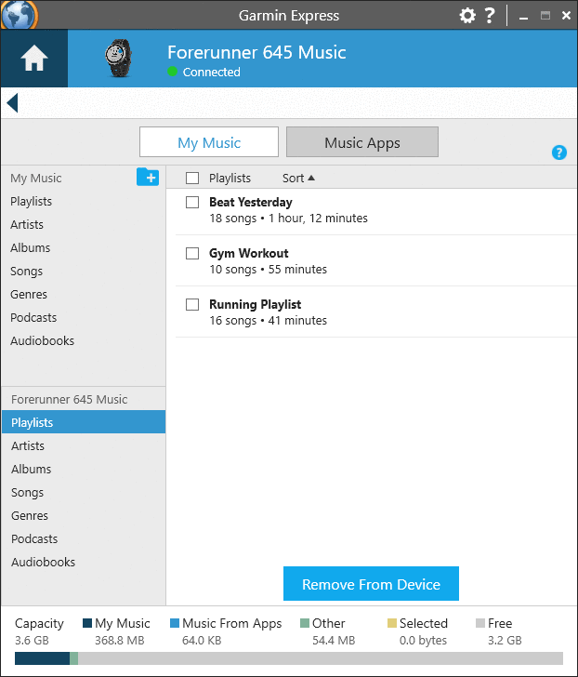
Task: Check the Running Playlist checkbox
Action: click(x=192, y=304)
